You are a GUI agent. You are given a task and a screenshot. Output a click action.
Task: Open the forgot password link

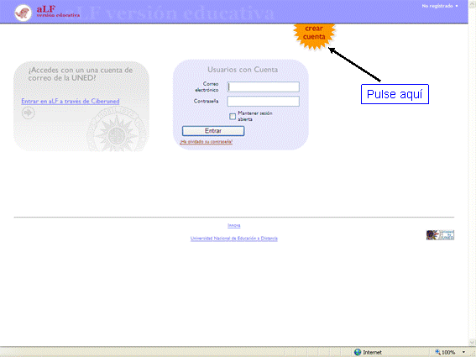click(207, 142)
